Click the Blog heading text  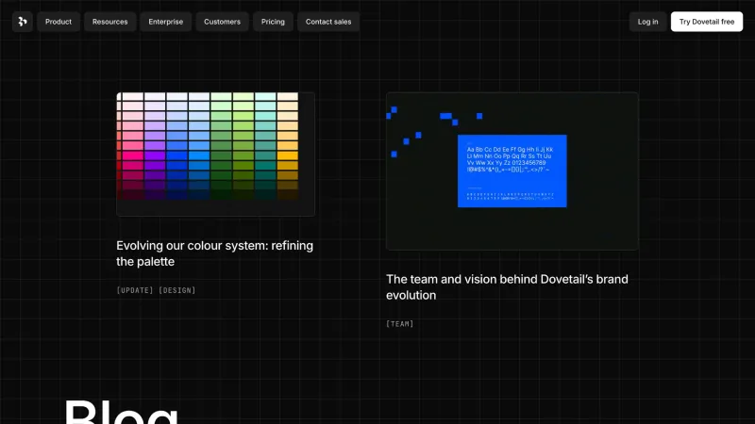point(122,412)
